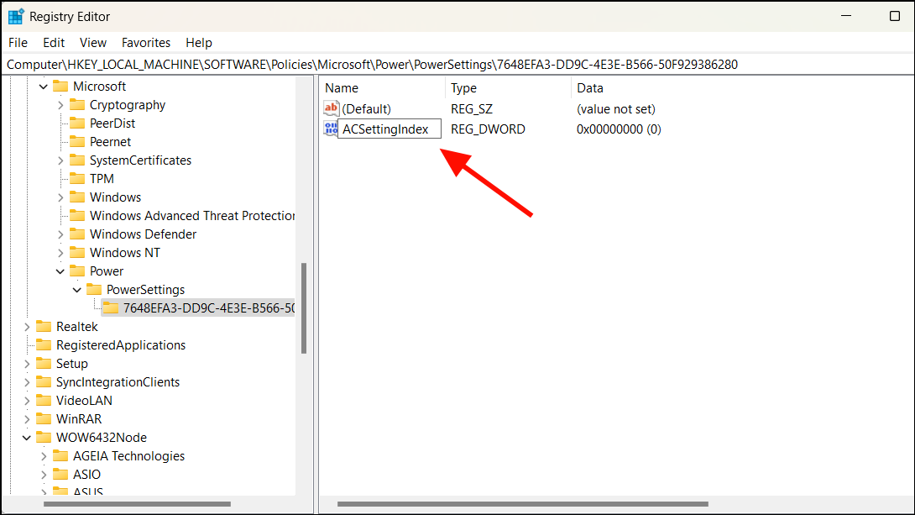Viewport: 915px width, 515px height.
Task: Click the tree pane vertical scrollbar
Action: click(303, 308)
